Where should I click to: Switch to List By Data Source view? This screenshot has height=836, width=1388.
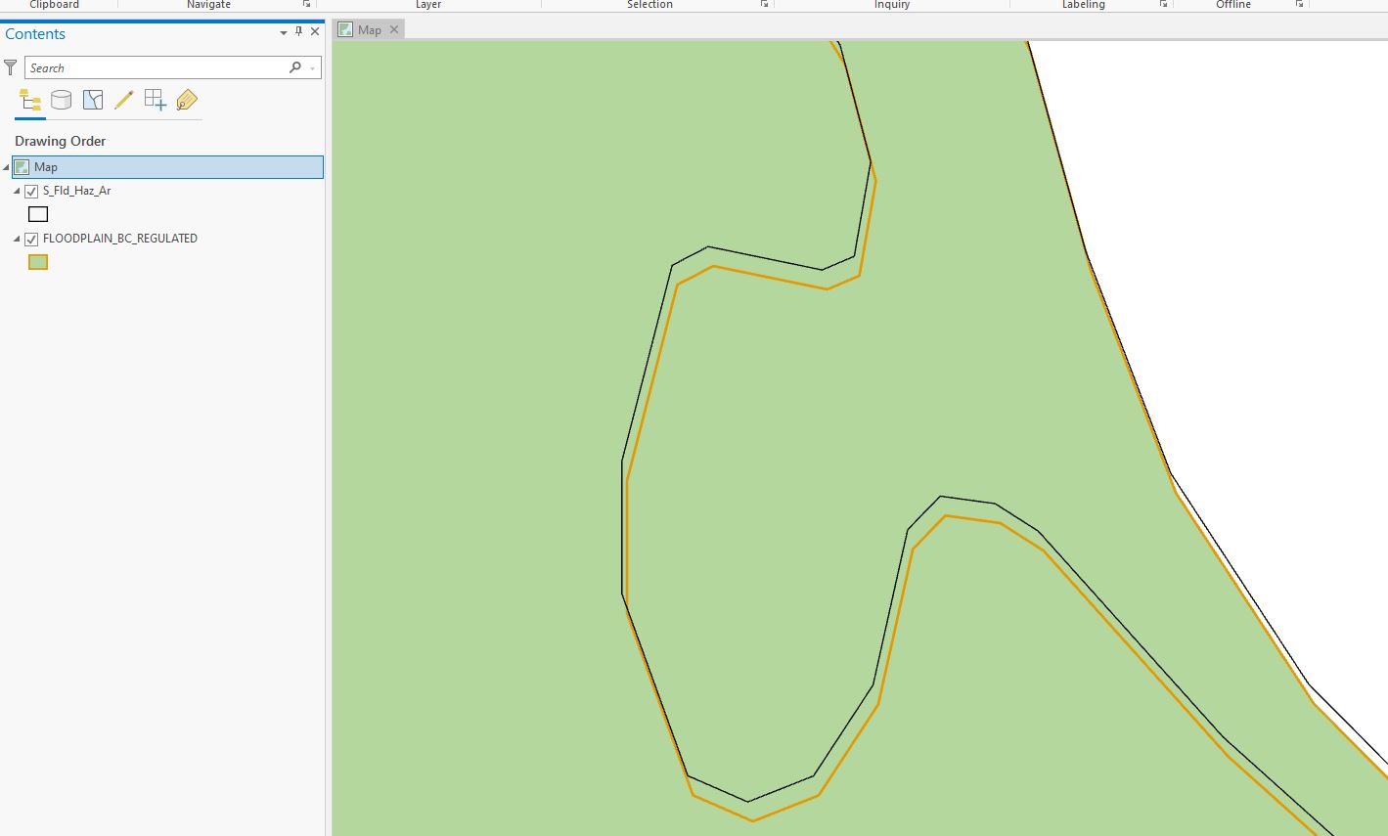61,100
